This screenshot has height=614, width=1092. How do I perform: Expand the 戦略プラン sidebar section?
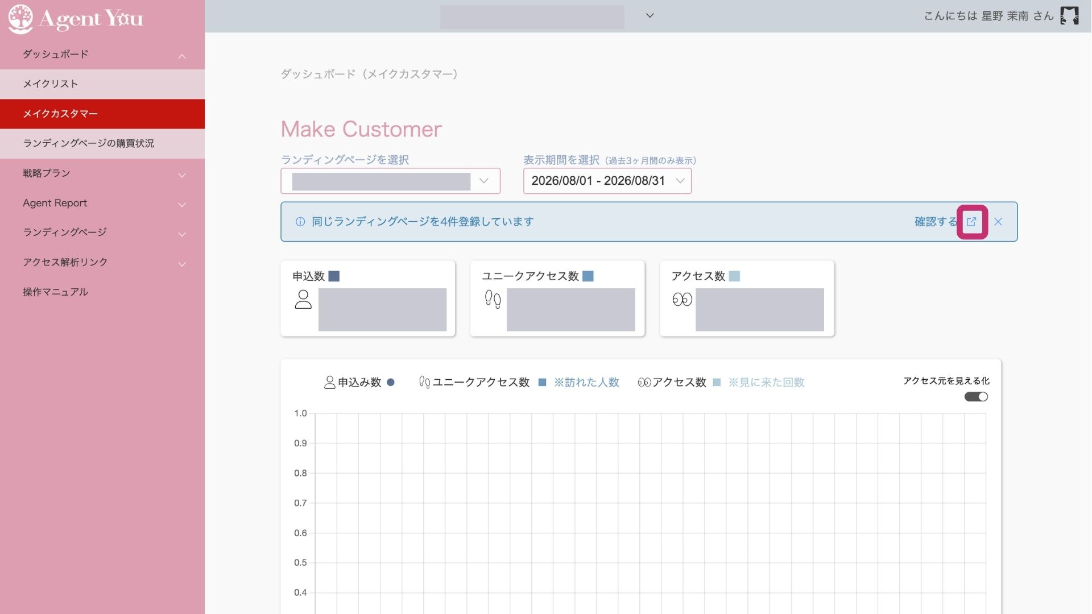pyautogui.click(x=182, y=175)
